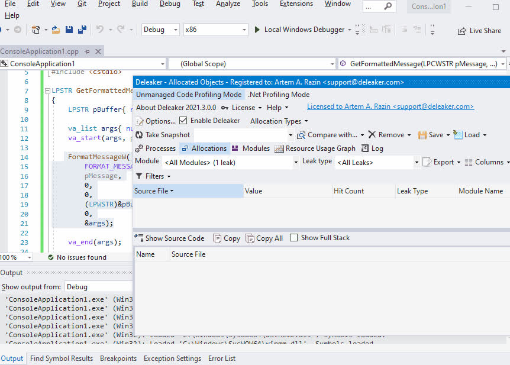The height and width of the screenshot is (365, 510).
Task: Expand the Allocation Types dropdown
Action: (279, 121)
